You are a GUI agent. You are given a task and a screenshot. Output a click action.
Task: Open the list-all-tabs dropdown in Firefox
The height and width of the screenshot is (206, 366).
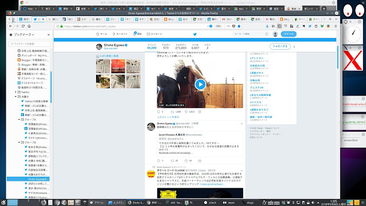tap(336, 19)
